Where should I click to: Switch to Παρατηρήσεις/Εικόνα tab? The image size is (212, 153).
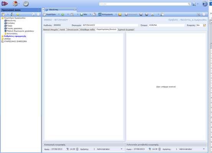tap(106, 30)
